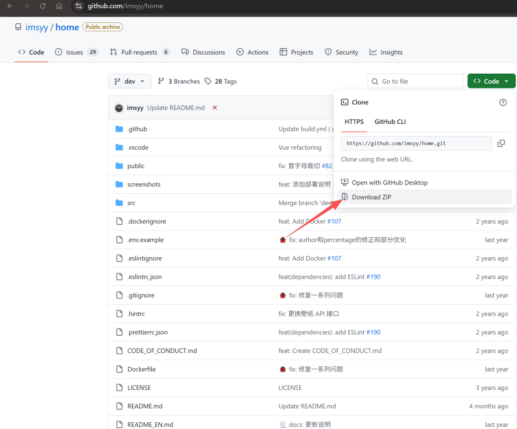
Task: Click the Go to file search field
Action: 416,81
